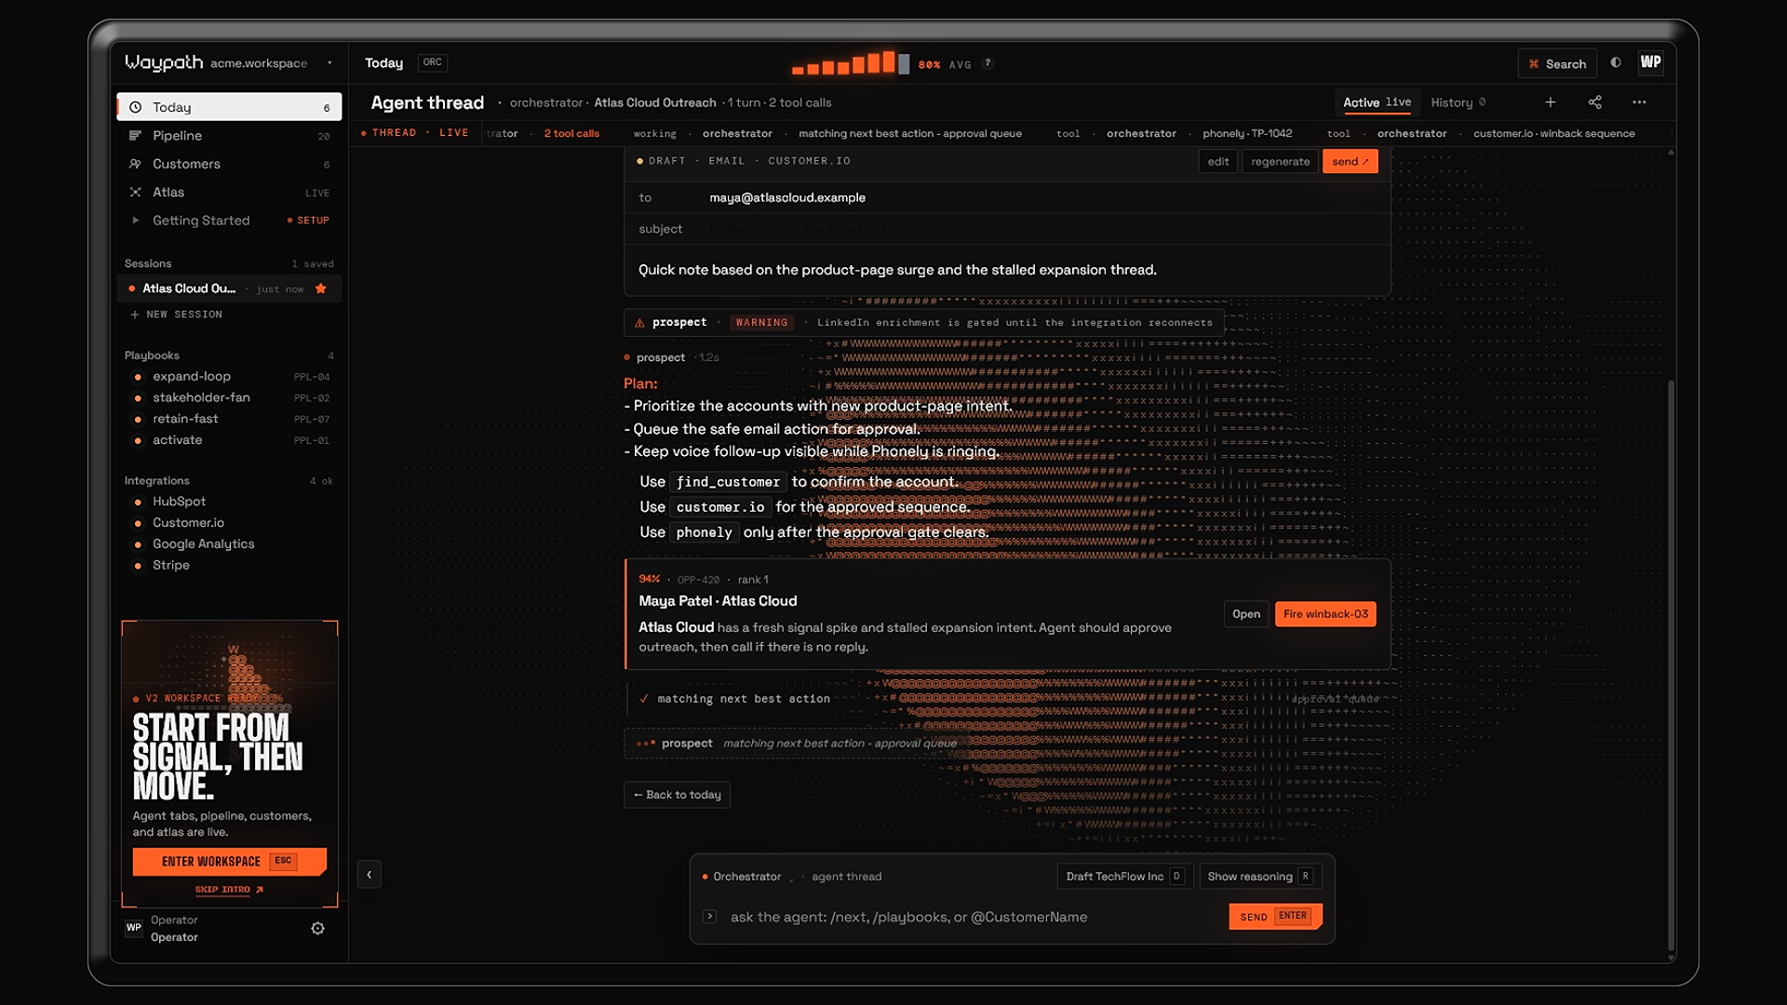Open Atlas in the sidebar
Screen dimensions: 1787x1005
click(x=229, y=192)
